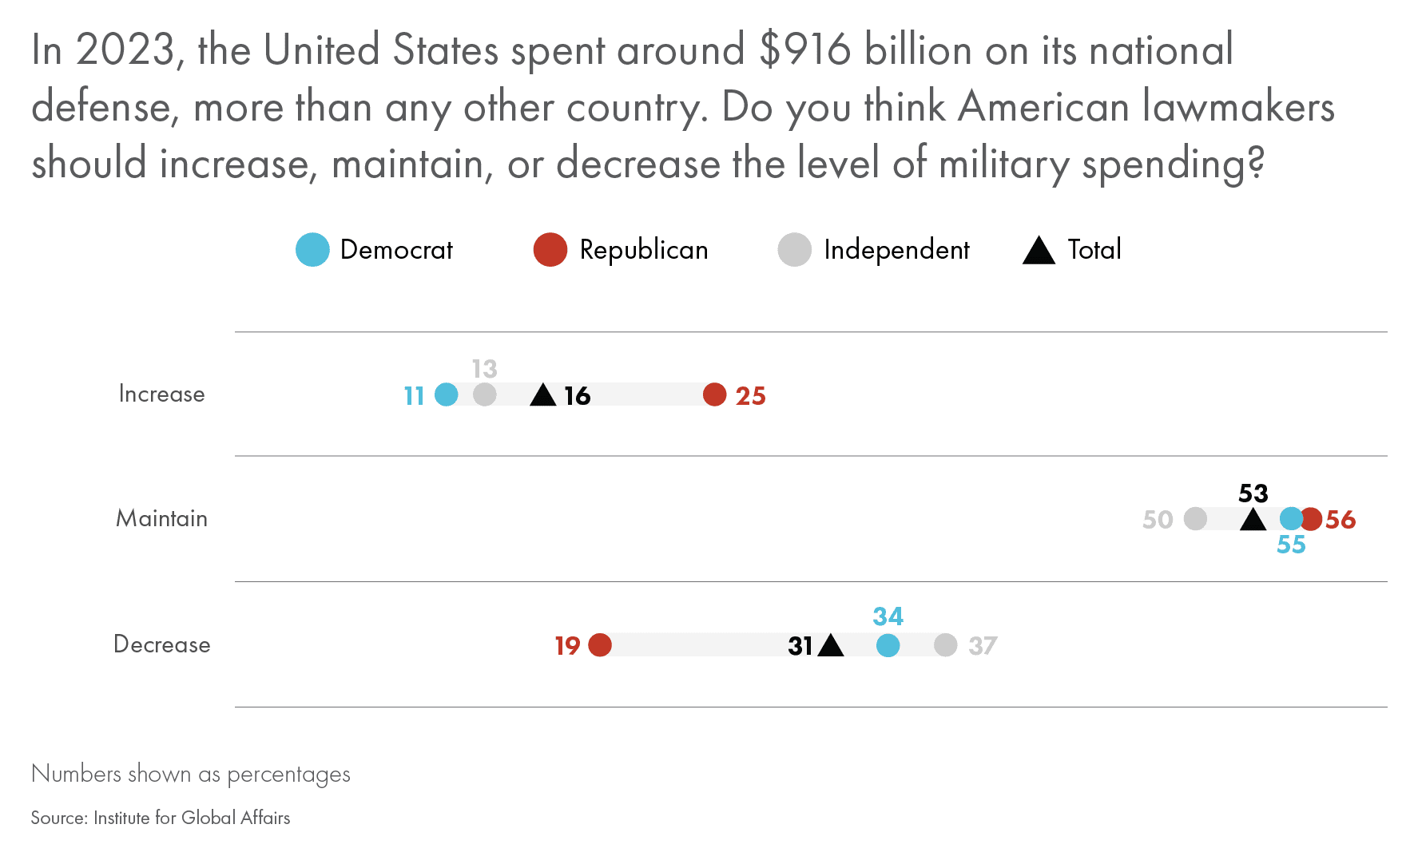Click the Democrat dot in Decrease row
Image resolution: width=1418 pixels, height=856 pixels.
point(888,645)
